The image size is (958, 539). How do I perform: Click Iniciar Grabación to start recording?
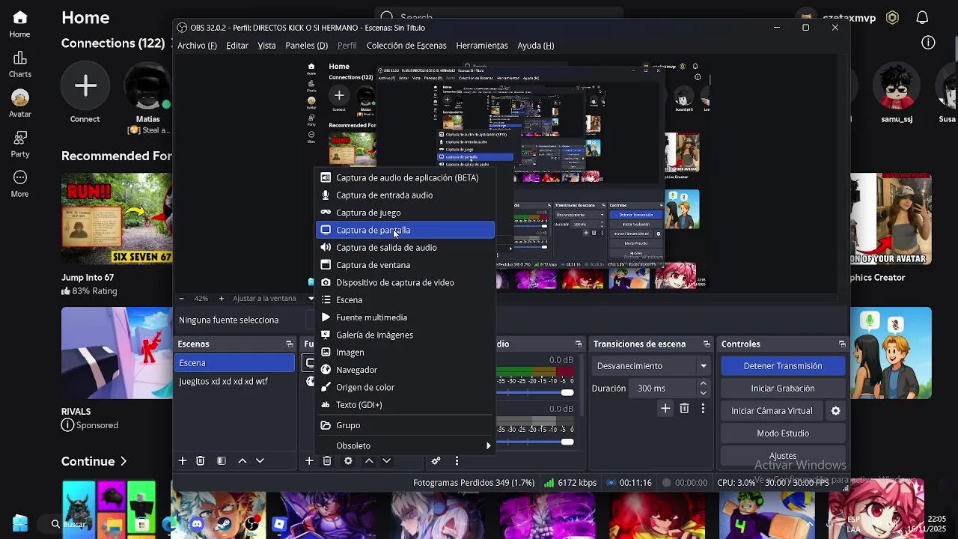coord(783,389)
